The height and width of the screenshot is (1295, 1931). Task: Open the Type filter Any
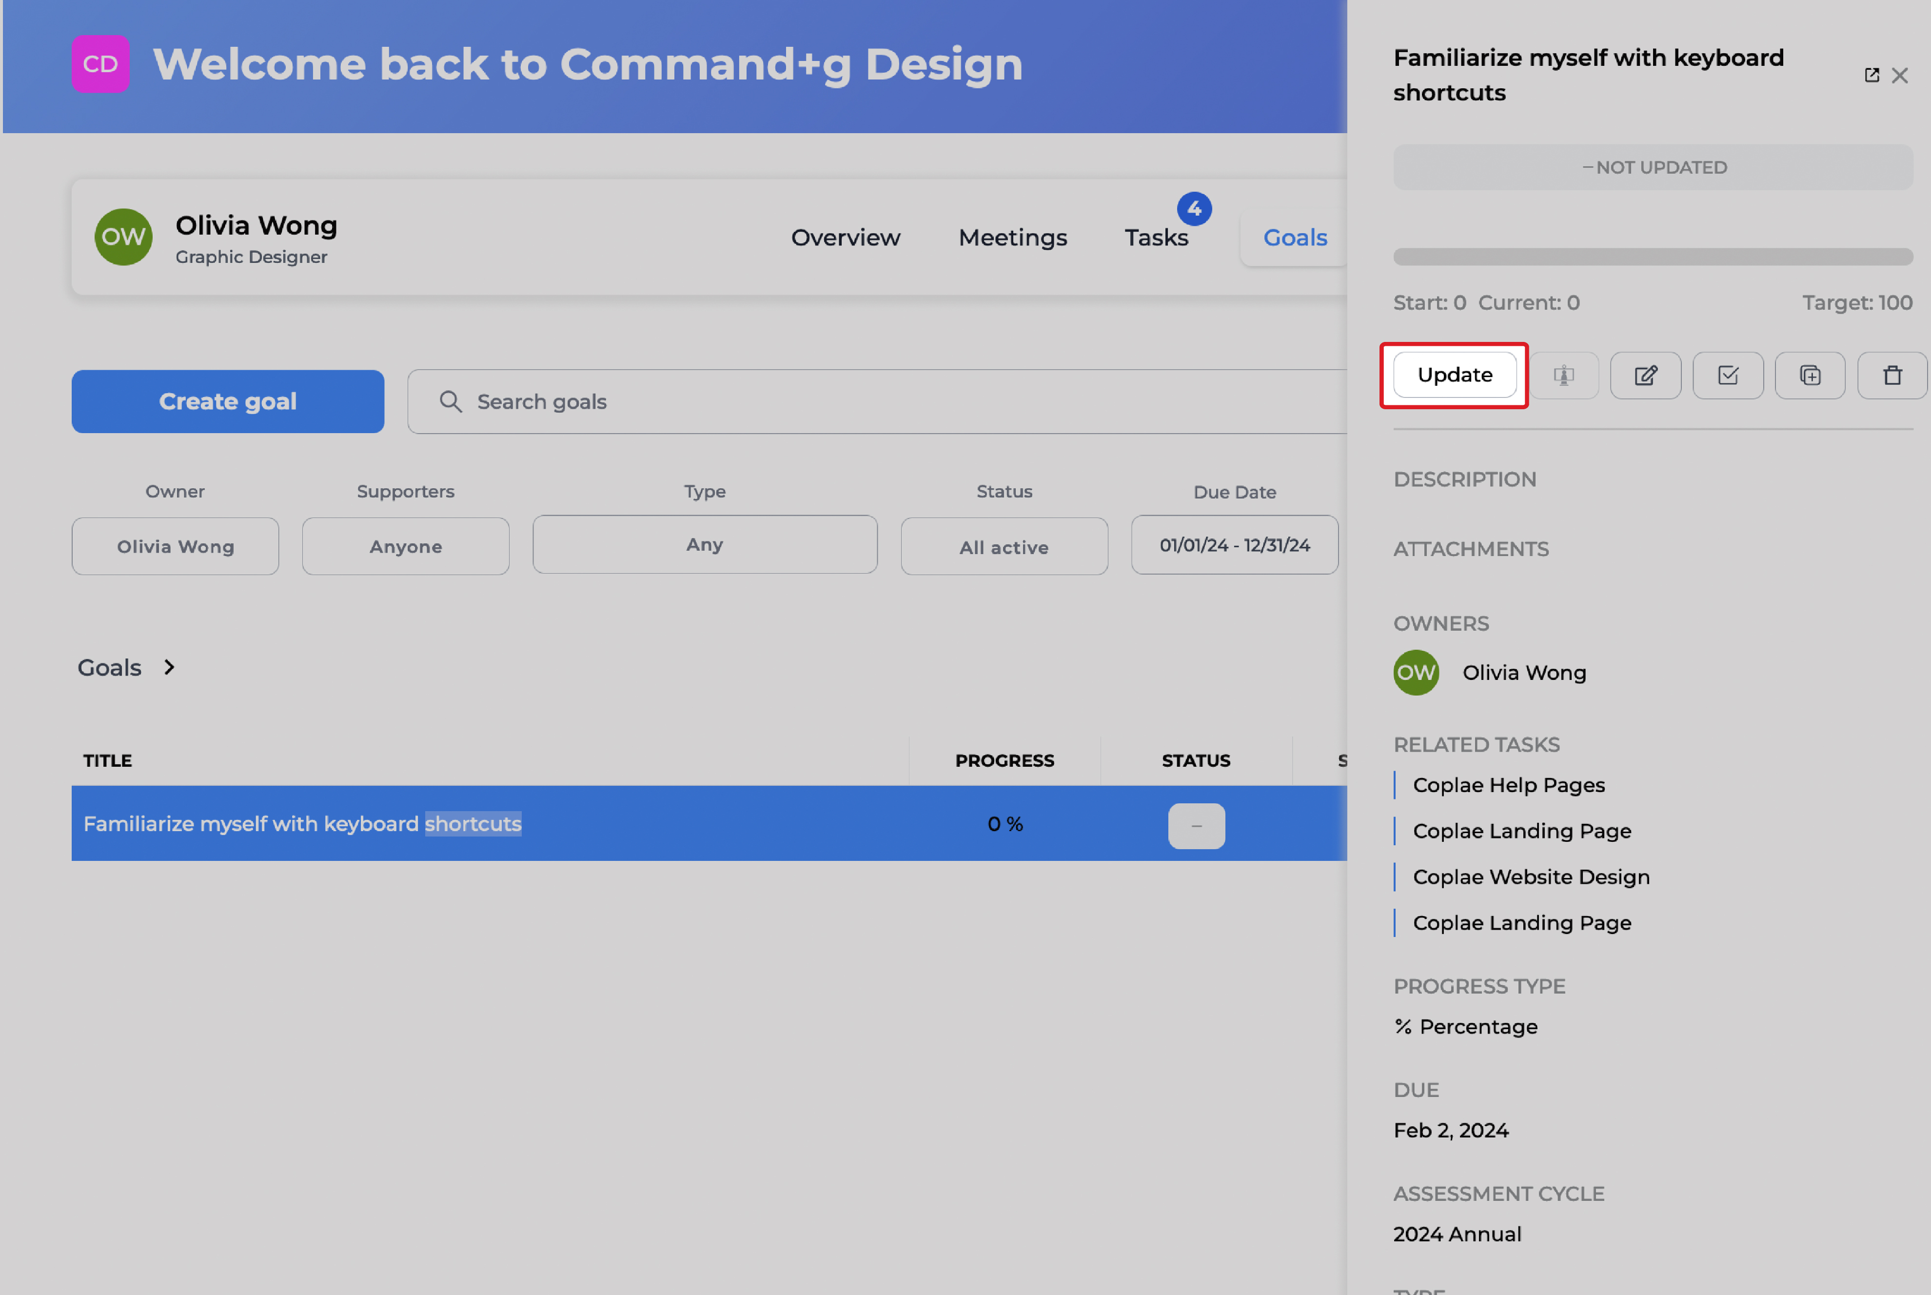(x=704, y=544)
